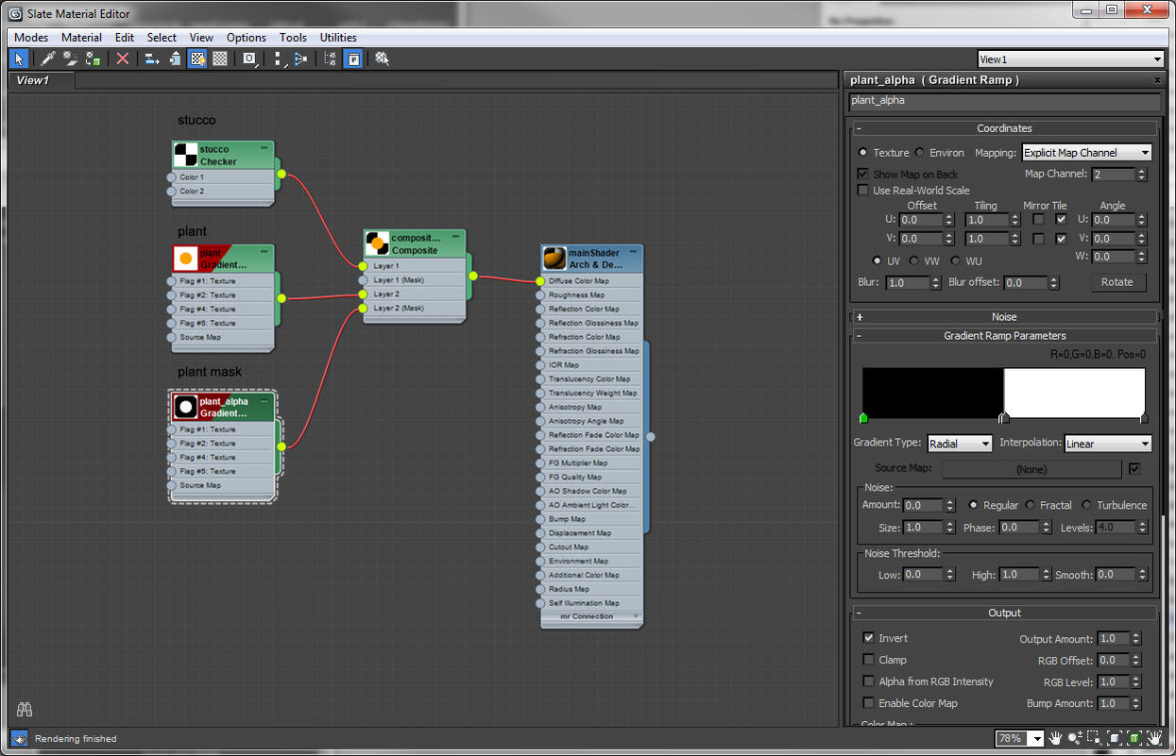The height and width of the screenshot is (756, 1176).
Task: Collapse the Output rollout
Action: 860,613
